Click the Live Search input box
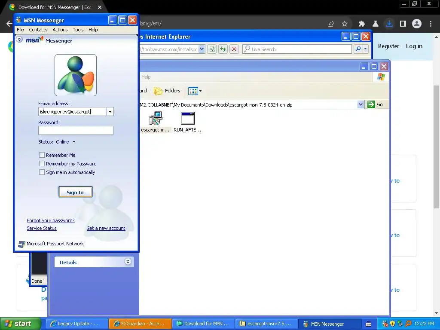Screen dimensions: 440x330 click(297, 49)
